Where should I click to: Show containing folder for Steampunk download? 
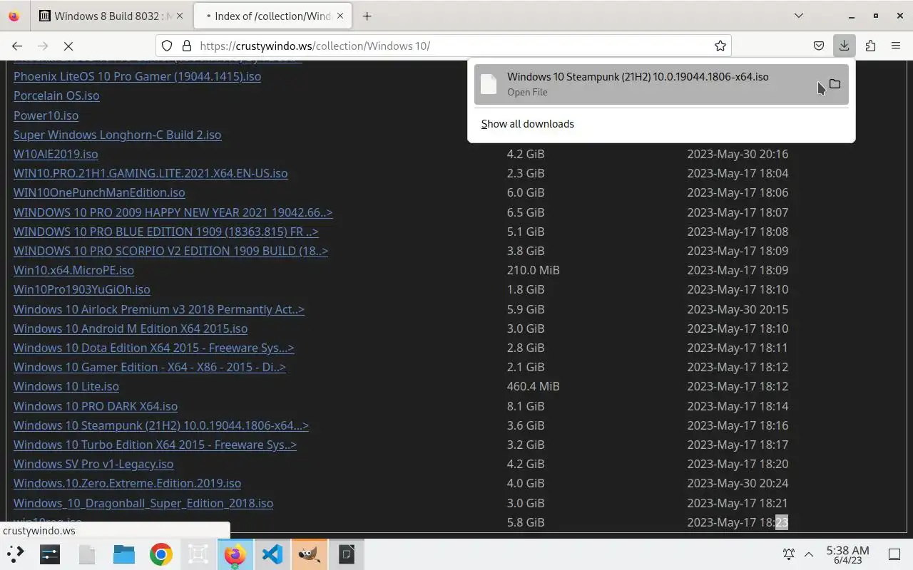[835, 84]
